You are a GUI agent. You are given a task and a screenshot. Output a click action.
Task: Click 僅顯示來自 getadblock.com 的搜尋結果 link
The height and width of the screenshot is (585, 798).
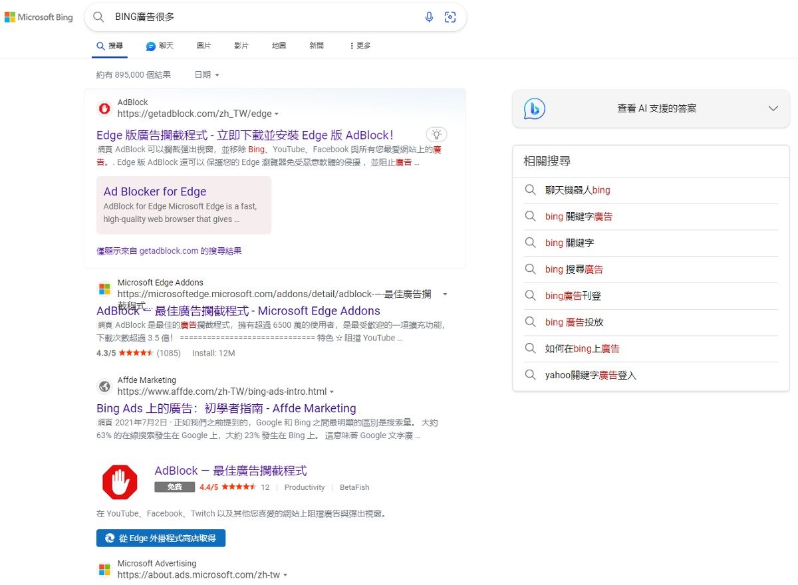[169, 251]
